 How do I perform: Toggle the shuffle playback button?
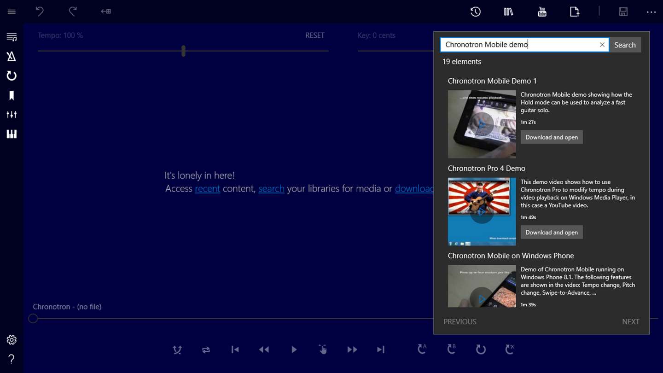pos(177,350)
